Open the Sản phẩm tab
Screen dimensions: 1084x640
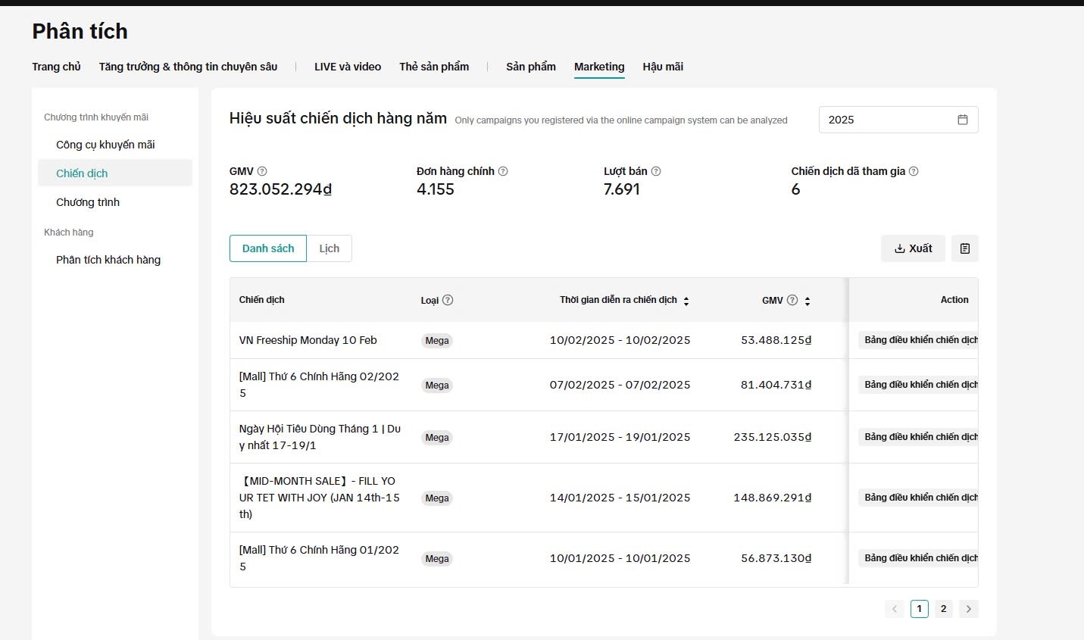click(x=530, y=67)
